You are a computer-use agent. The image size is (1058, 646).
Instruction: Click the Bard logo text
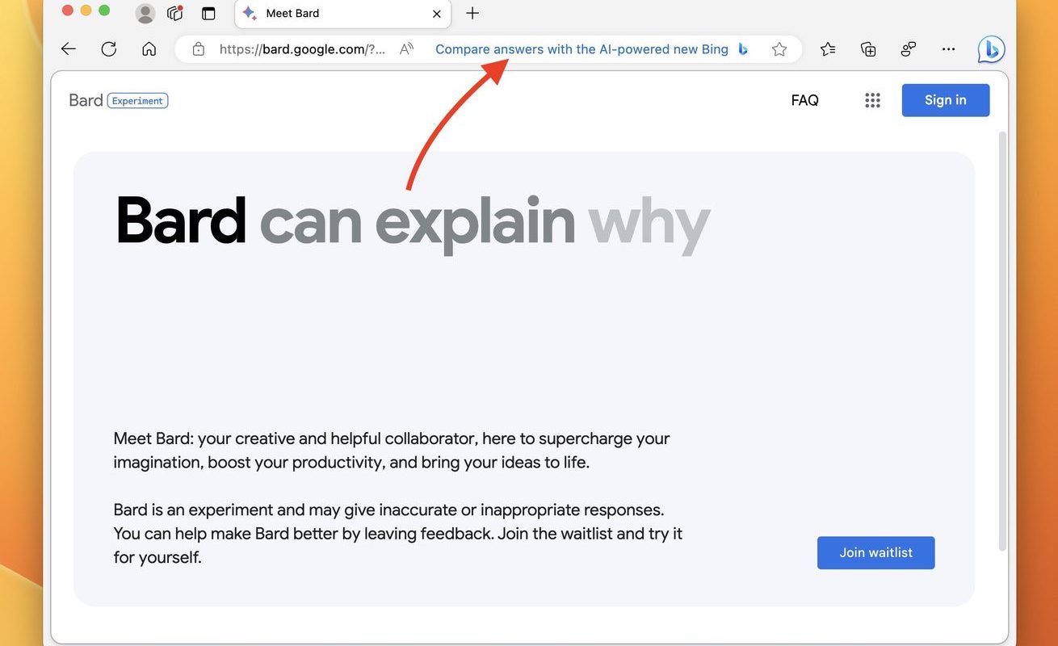pyautogui.click(x=86, y=100)
